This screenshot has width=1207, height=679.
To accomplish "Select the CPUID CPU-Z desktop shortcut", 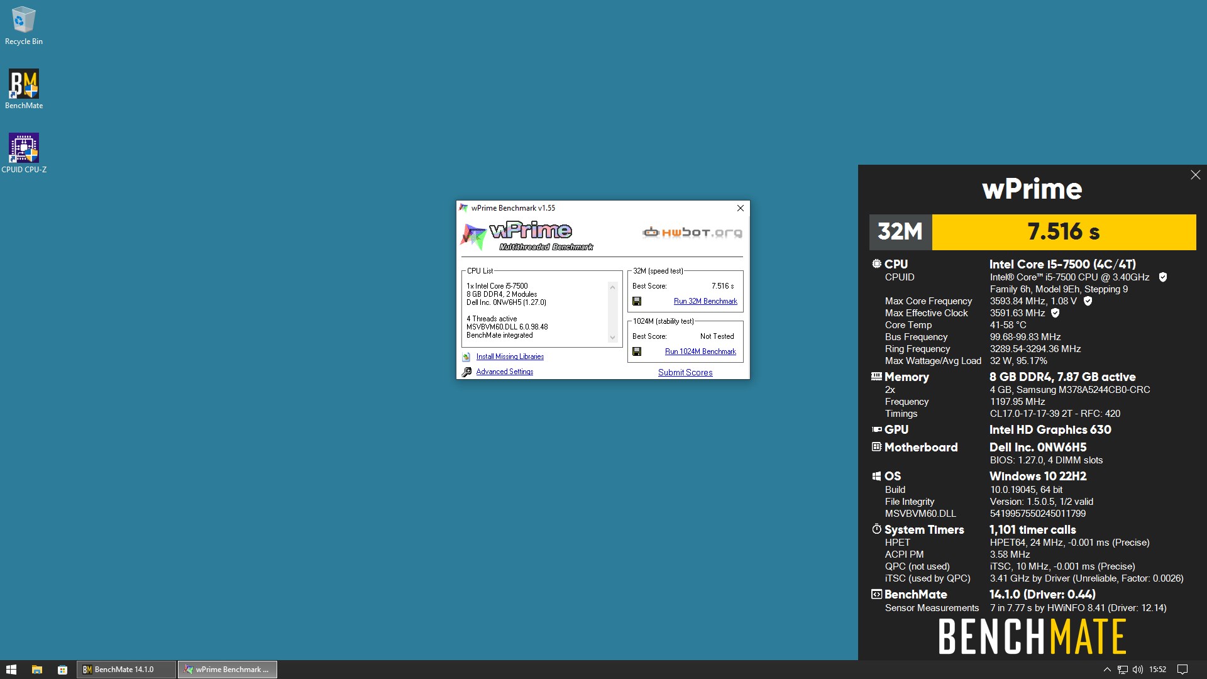I will tap(24, 153).
